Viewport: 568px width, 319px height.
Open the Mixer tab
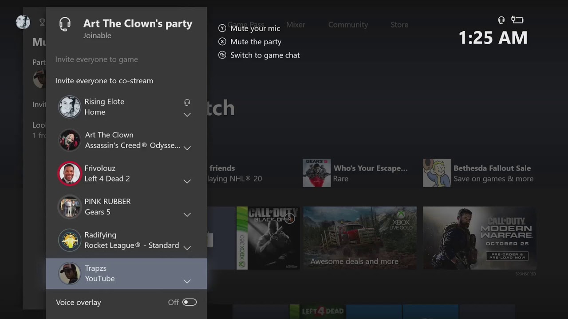pos(296,25)
